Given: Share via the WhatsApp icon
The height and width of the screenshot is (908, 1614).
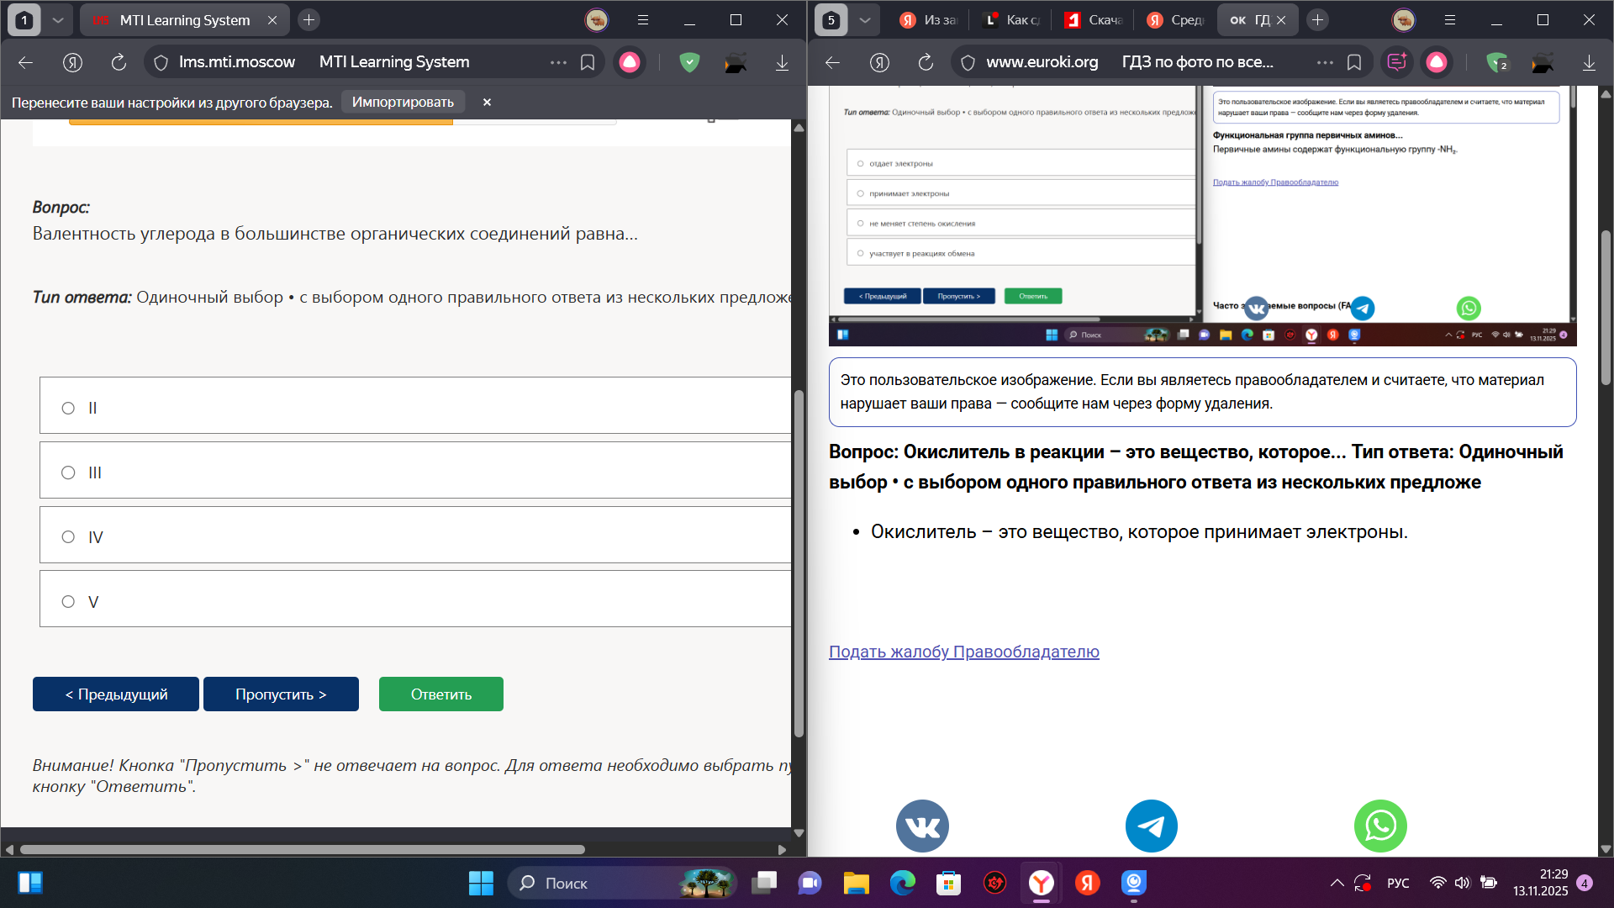Looking at the screenshot, I should click(x=1380, y=826).
